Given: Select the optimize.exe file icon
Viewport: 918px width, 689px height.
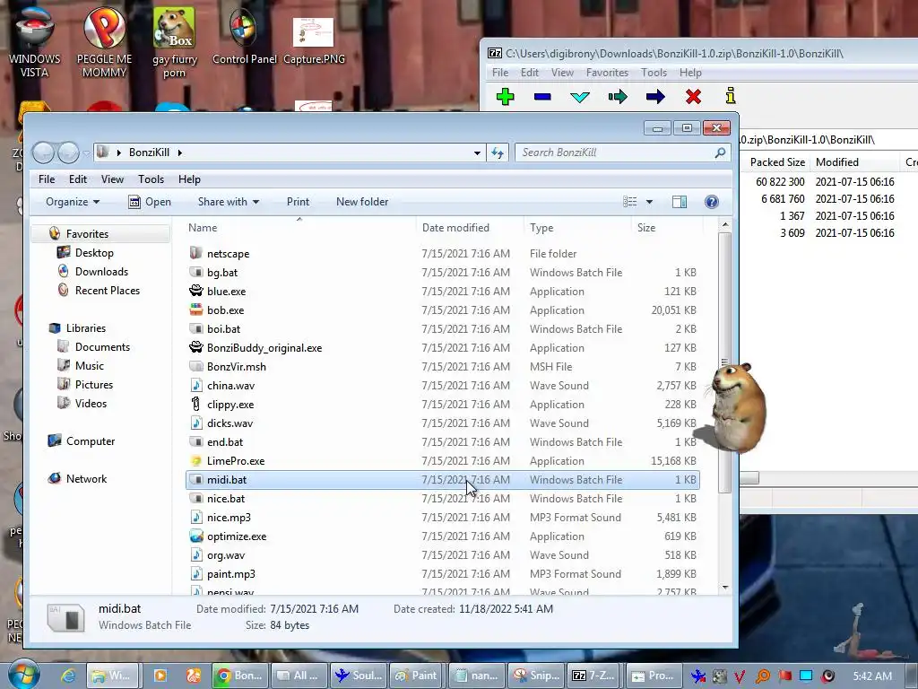Looking at the screenshot, I should (x=196, y=536).
